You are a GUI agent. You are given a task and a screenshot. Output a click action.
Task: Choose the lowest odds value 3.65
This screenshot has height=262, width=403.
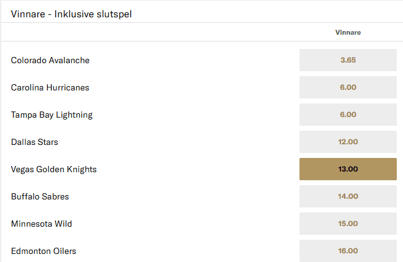click(348, 60)
